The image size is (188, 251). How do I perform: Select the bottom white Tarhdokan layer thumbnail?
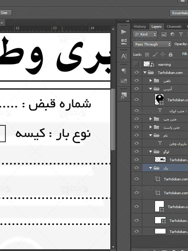[x=160, y=231]
